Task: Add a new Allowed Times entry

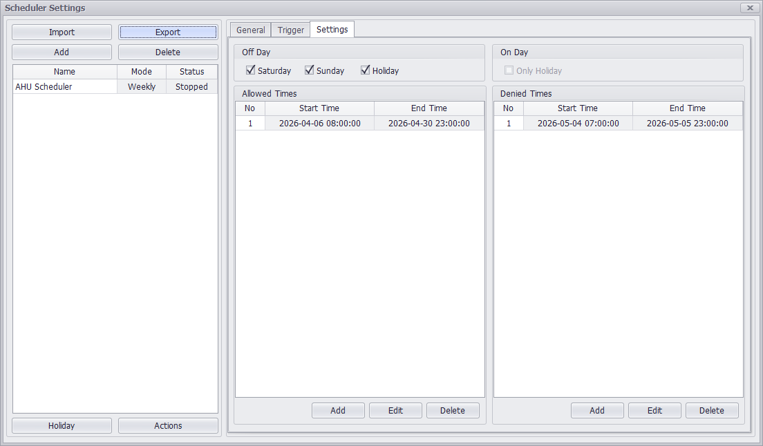Action: pos(338,411)
